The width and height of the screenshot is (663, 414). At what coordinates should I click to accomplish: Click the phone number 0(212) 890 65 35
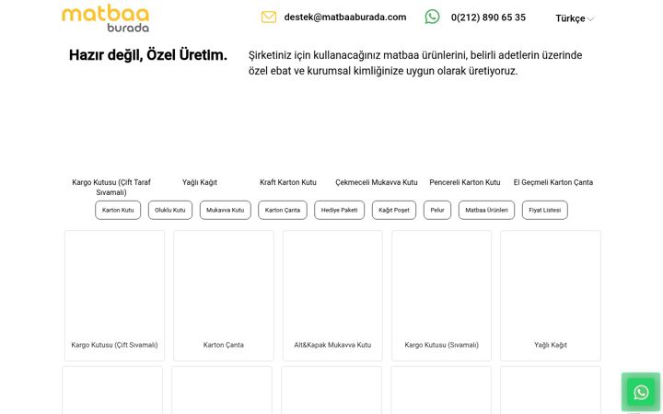coord(488,17)
